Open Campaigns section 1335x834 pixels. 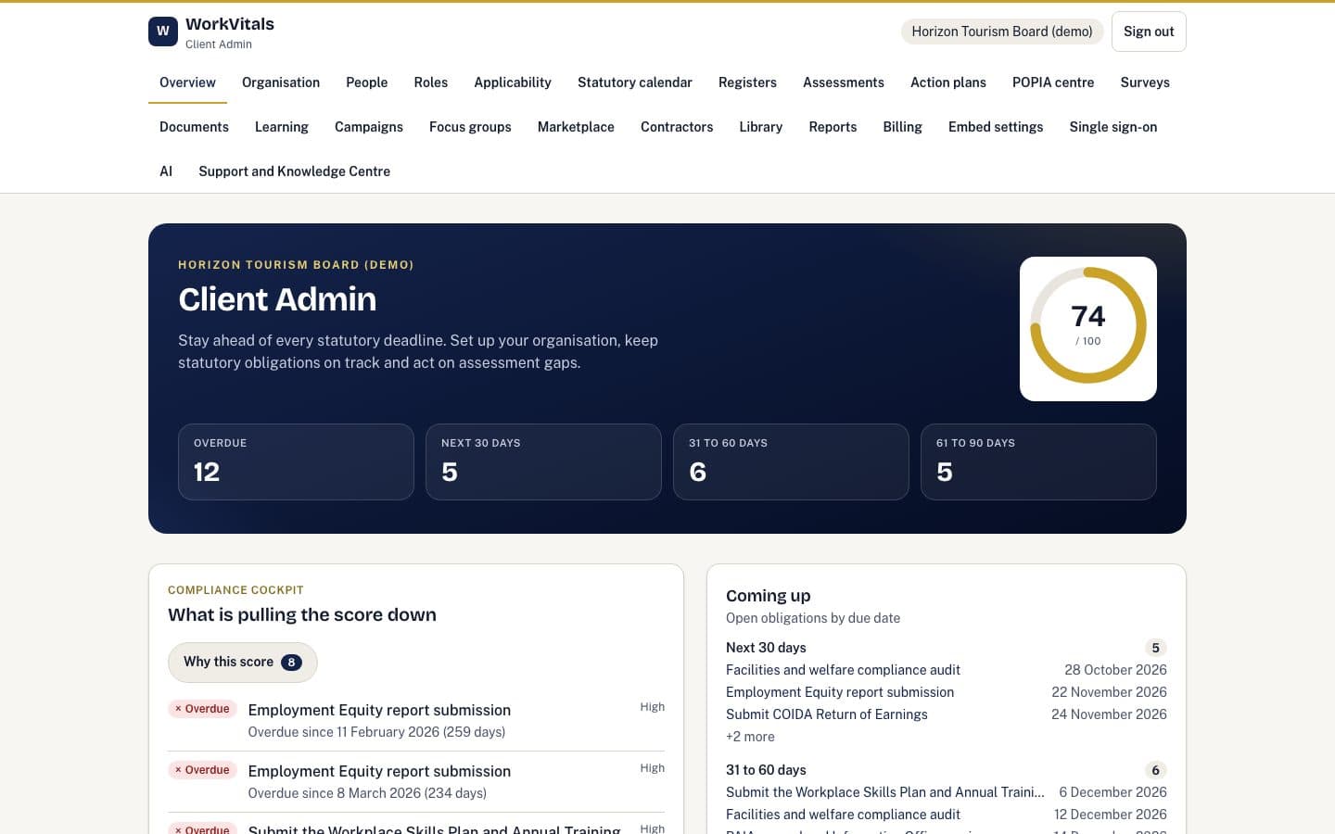point(369,127)
